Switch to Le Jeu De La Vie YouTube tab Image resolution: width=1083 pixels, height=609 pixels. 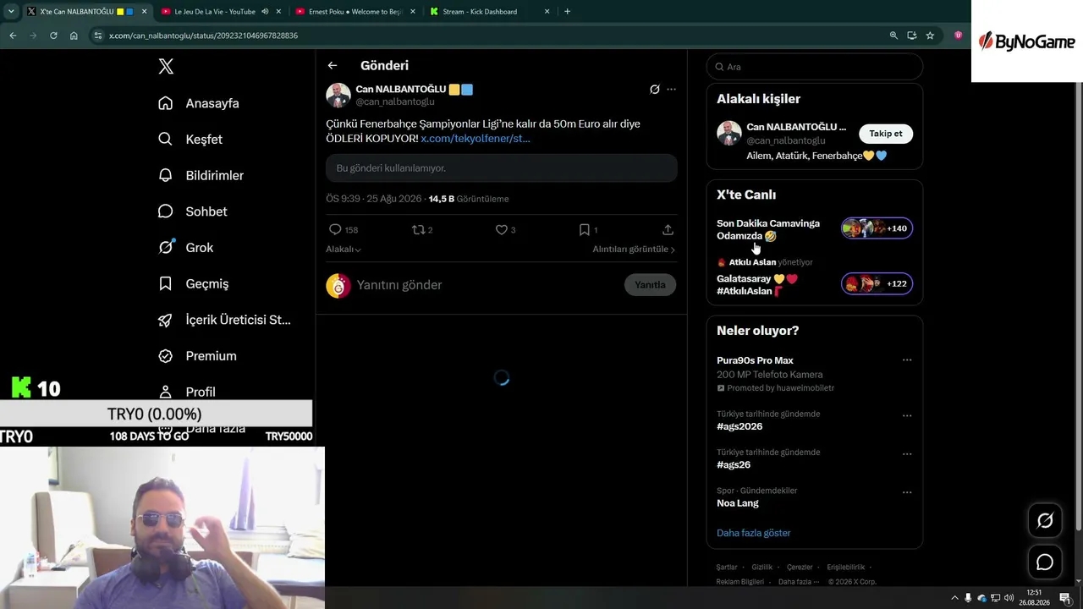[222, 12]
